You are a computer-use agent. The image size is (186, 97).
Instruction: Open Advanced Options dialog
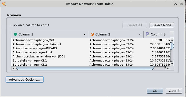pos(25,80)
